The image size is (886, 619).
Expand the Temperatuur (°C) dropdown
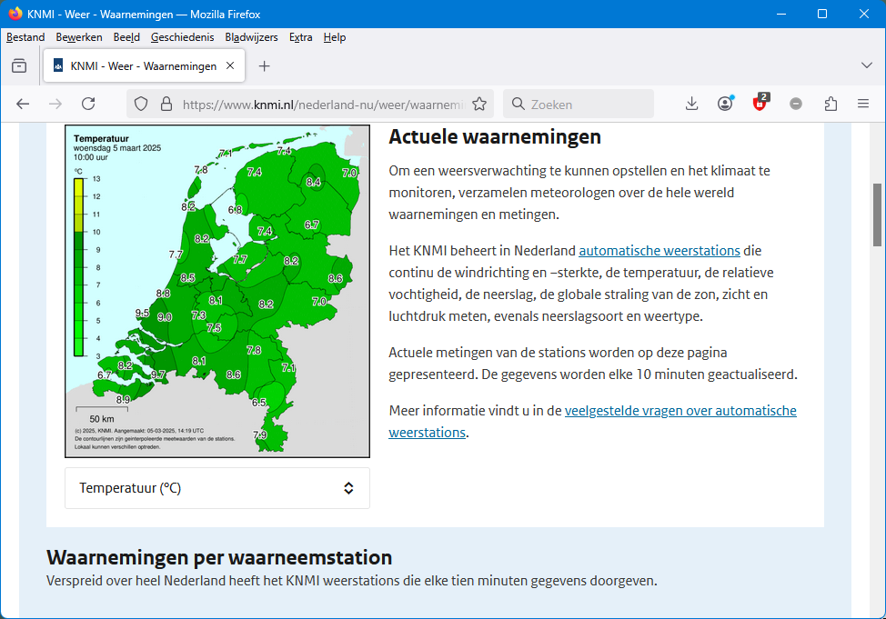(x=217, y=488)
